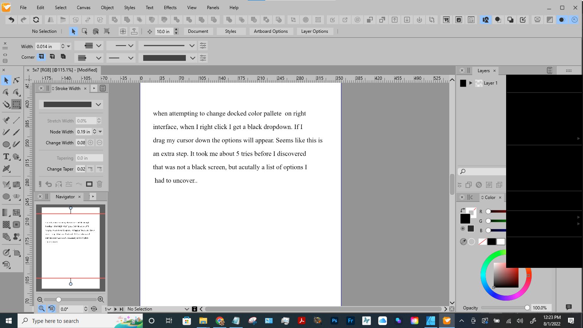Click the trash icon in Stroke Width panel
Viewport: 583px width, 328px height.
pyautogui.click(x=99, y=184)
